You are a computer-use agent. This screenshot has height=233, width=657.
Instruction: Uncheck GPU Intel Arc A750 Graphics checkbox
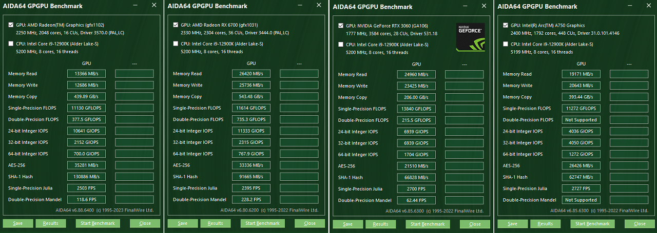pyautogui.click(x=506, y=25)
